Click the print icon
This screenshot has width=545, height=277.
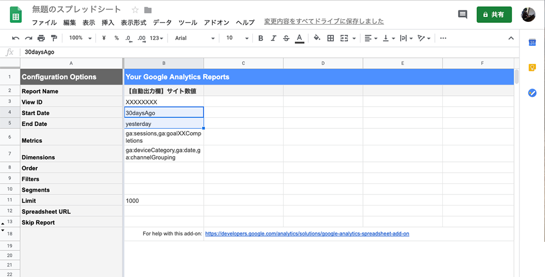pos(41,38)
